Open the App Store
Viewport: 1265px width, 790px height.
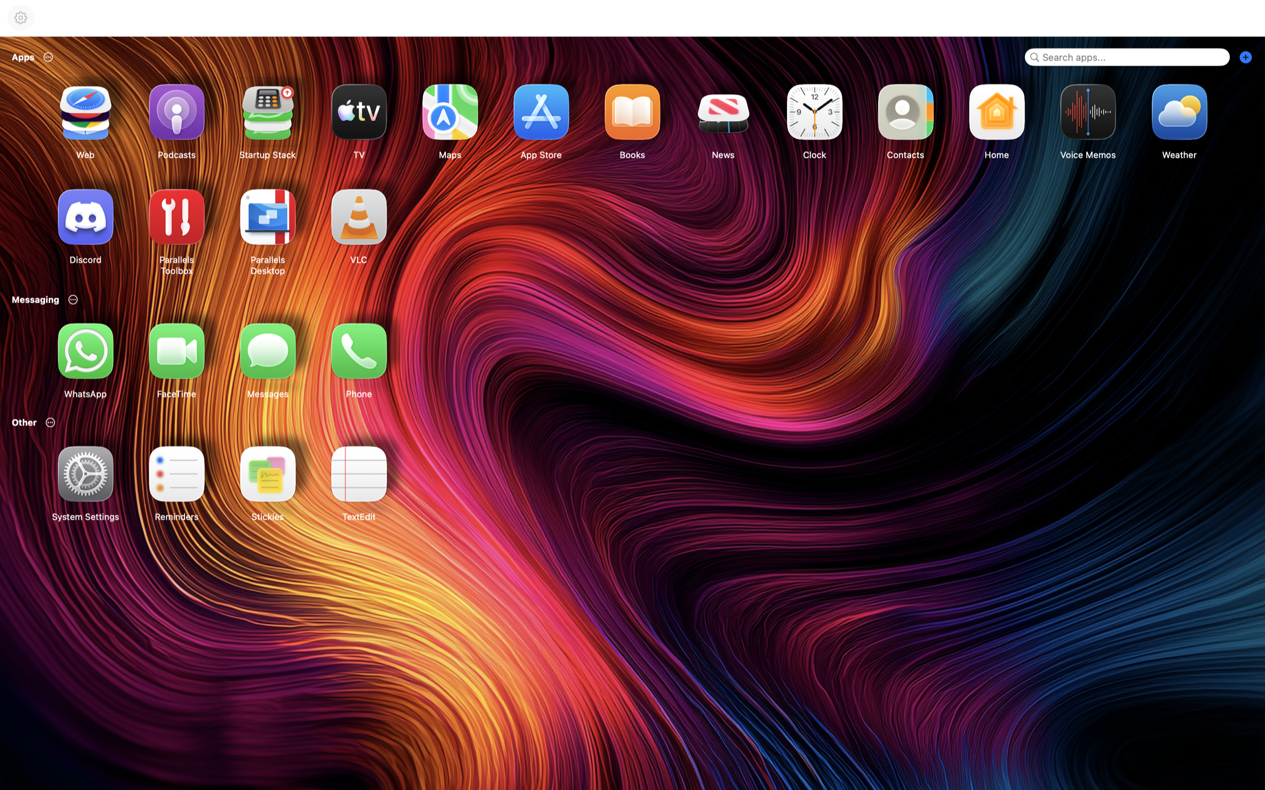click(x=541, y=112)
